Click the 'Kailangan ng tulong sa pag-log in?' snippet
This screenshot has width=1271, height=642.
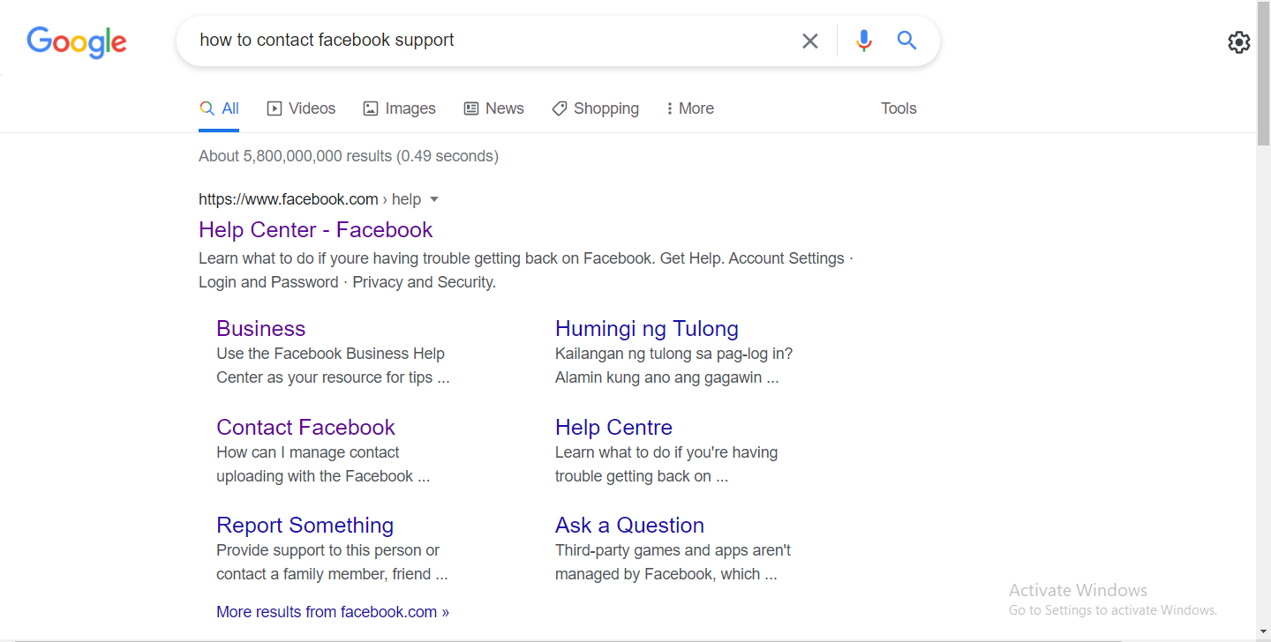coord(673,354)
